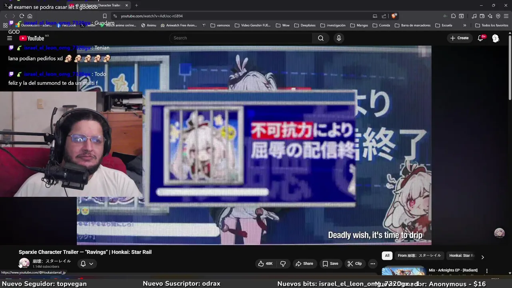Share the Sparxie trailer video
Screen dimensions: 512x288
point(304,264)
